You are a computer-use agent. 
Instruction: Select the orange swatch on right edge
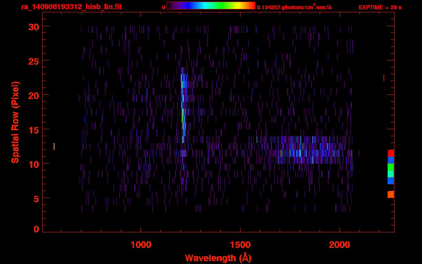pos(391,194)
